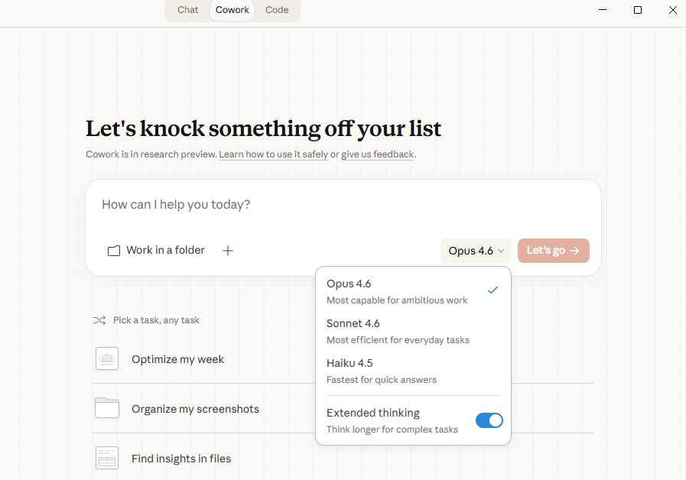Choose Sonnet 4.6 from the model list
Image resolution: width=686 pixels, height=480 pixels.
point(413,332)
